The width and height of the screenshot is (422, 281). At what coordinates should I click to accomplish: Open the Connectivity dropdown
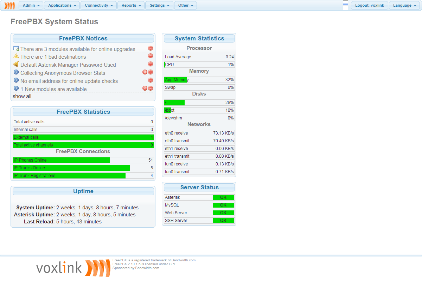tap(98, 5)
